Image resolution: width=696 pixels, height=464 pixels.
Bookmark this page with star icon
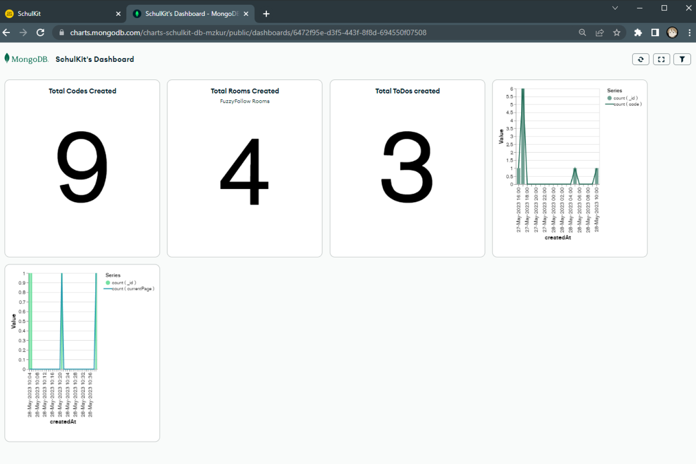pyautogui.click(x=617, y=33)
